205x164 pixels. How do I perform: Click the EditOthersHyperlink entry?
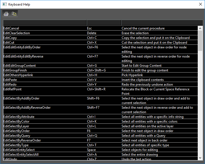pos(18,75)
